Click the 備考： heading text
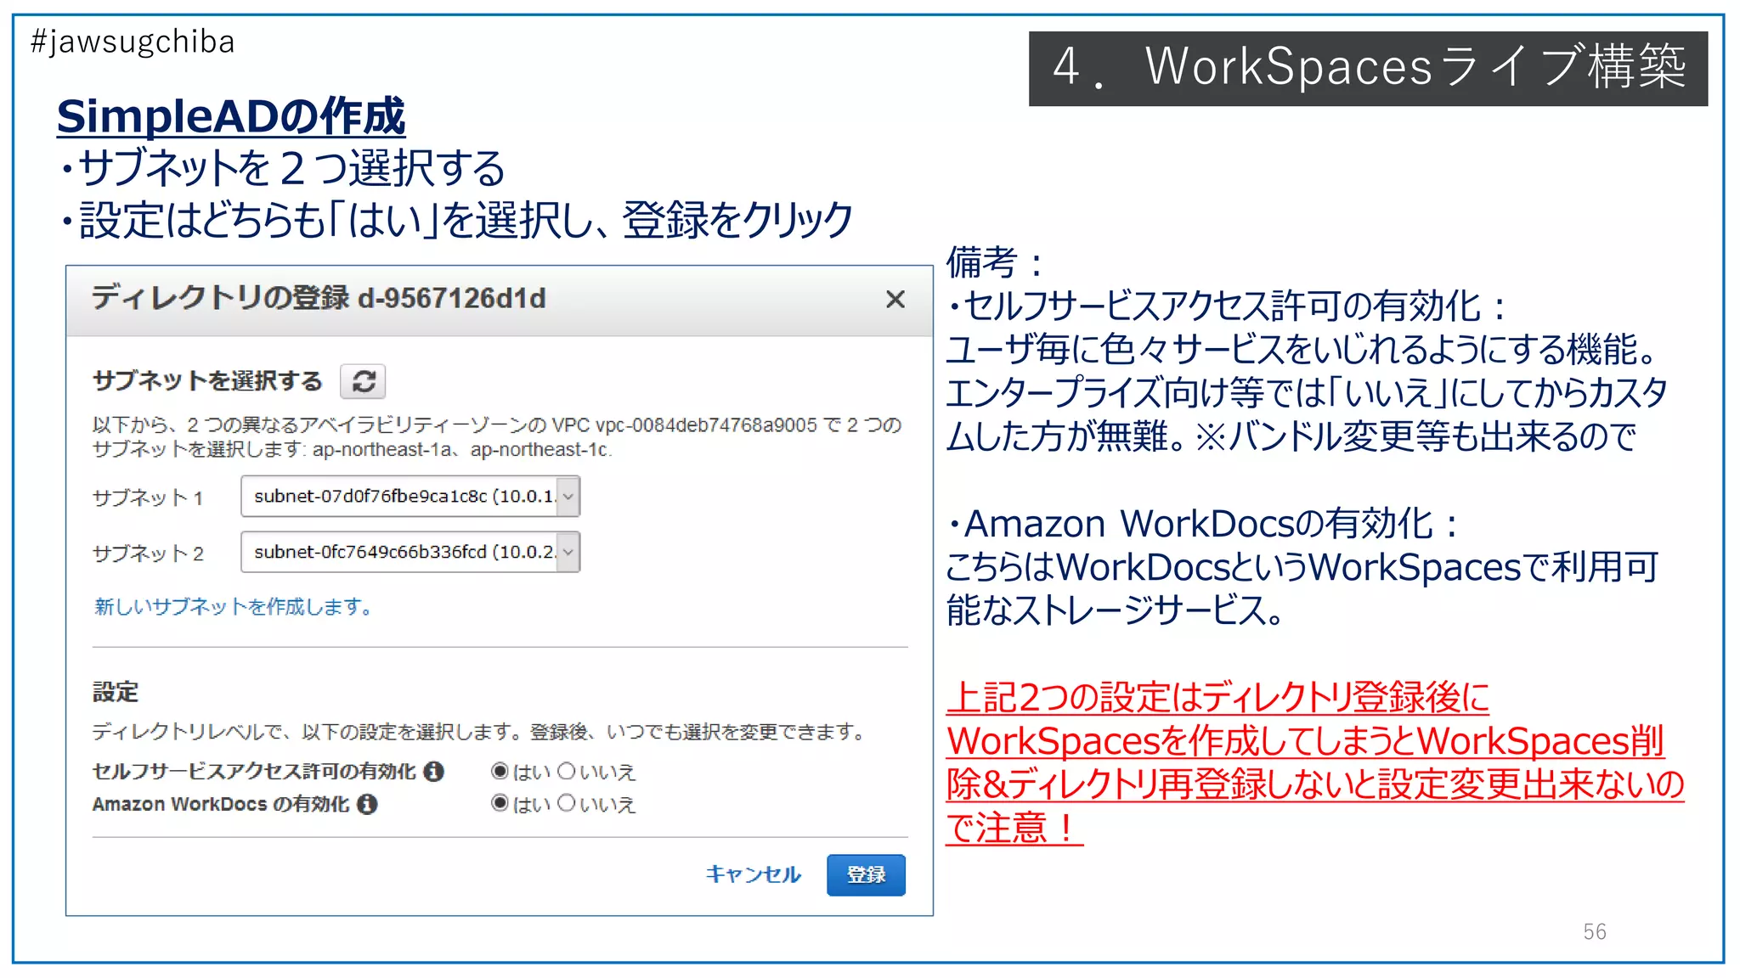The height and width of the screenshot is (978, 1740). coord(995,262)
